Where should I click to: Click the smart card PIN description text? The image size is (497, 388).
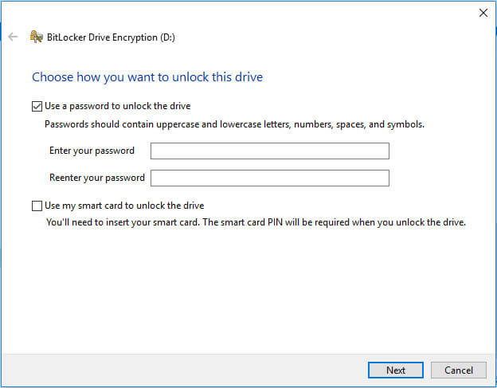pyautogui.click(x=255, y=222)
